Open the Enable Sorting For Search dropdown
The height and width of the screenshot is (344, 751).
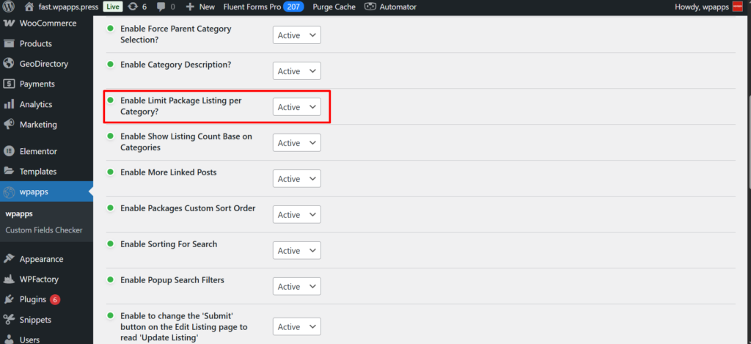296,251
